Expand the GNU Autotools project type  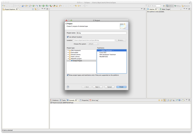click(68, 50)
